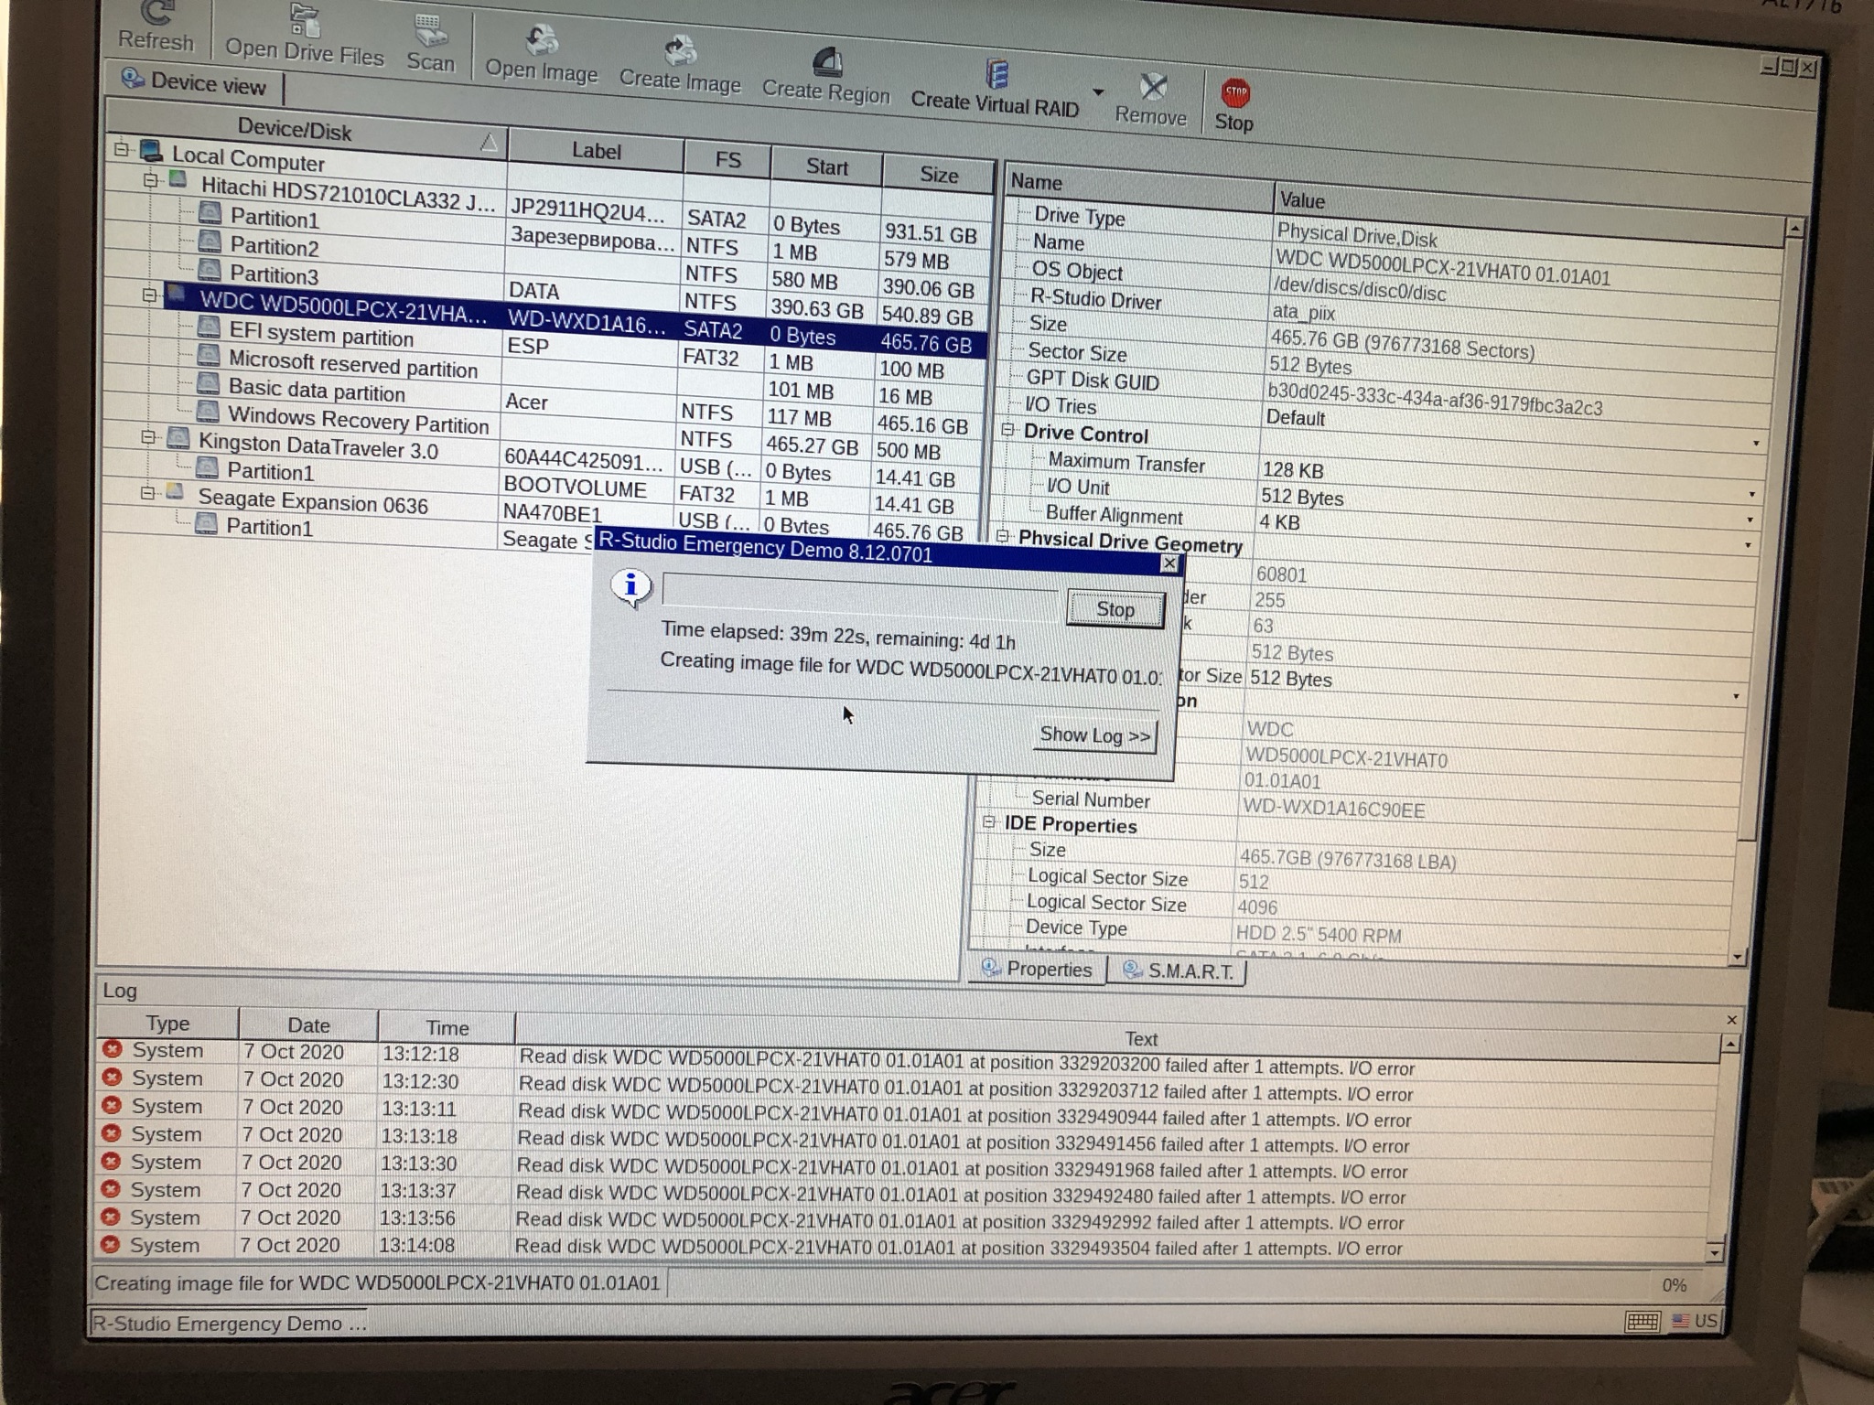Image resolution: width=1874 pixels, height=1405 pixels.
Task: Select the 13:13:11 log entry text
Action: click(x=964, y=1115)
